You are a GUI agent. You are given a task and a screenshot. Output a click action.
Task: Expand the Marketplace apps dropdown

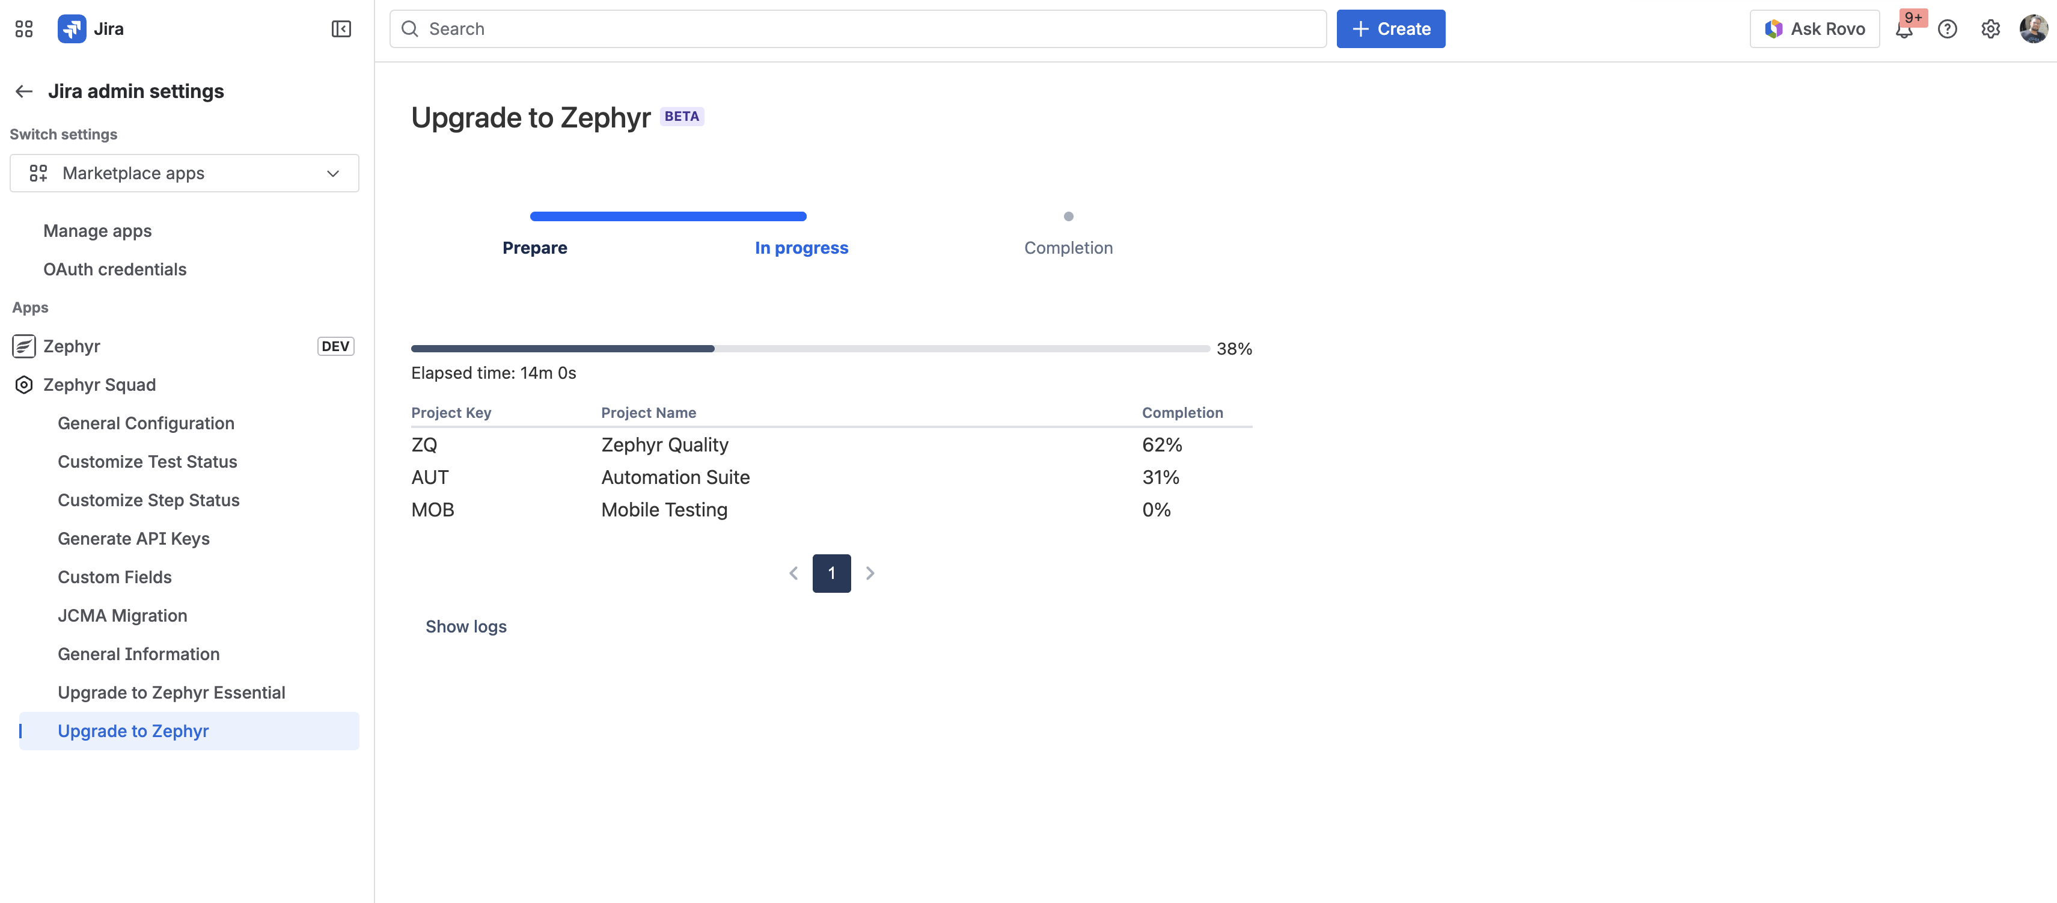pyautogui.click(x=185, y=173)
